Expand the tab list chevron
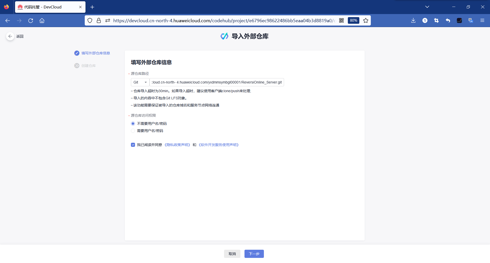490x263 pixels. coord(427,7)
